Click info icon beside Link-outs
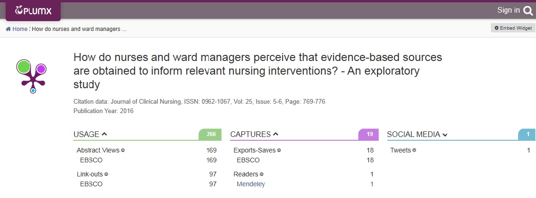Viewport: 536px width, 198px height. (106, 174)
